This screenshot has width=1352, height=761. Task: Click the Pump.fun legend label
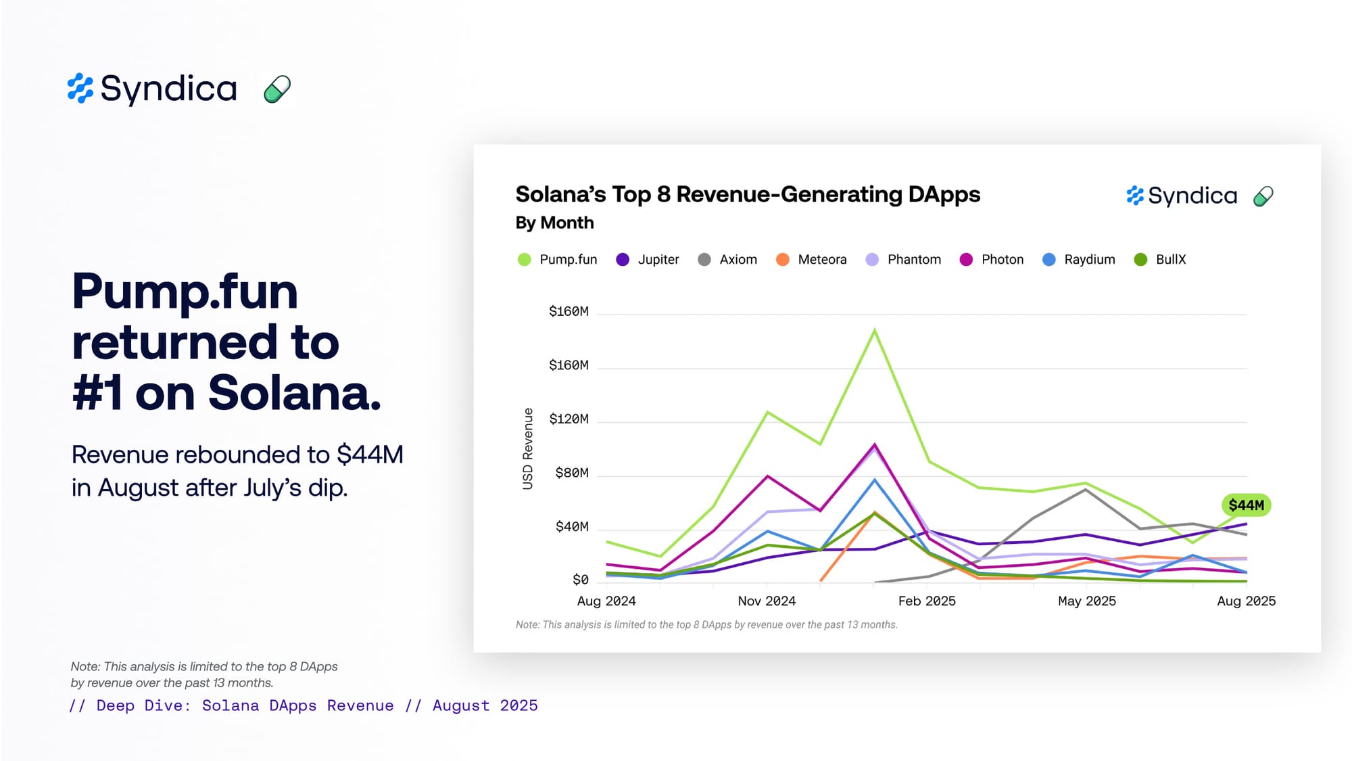[568, 260]
